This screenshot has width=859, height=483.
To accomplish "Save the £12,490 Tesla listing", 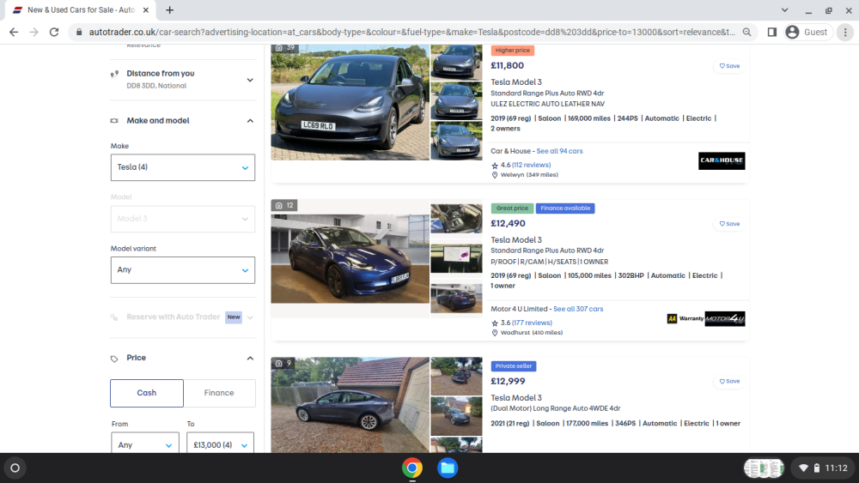I will coord(729,224).
